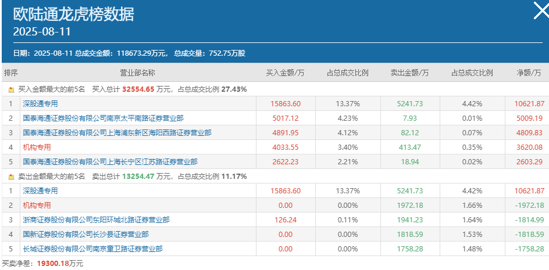Select ratio 4.23% in buy list
549x270 pixels.
[348, 118]
